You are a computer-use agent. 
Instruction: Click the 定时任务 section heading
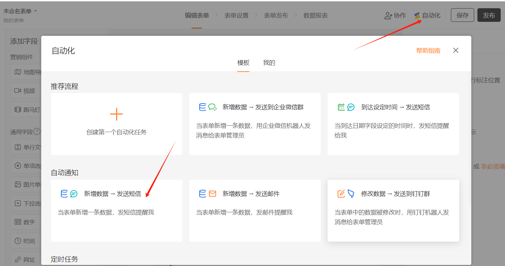[x=65, y=259]
